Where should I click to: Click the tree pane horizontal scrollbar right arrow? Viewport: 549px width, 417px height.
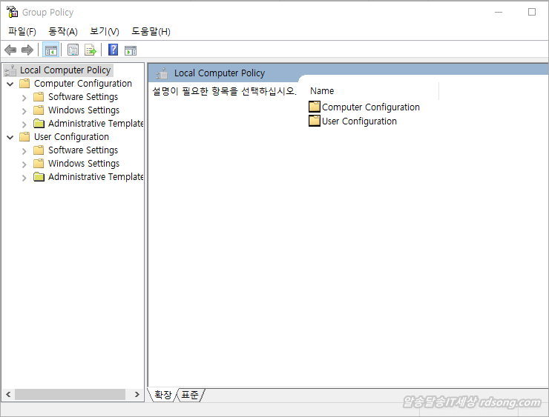point(137,395)
